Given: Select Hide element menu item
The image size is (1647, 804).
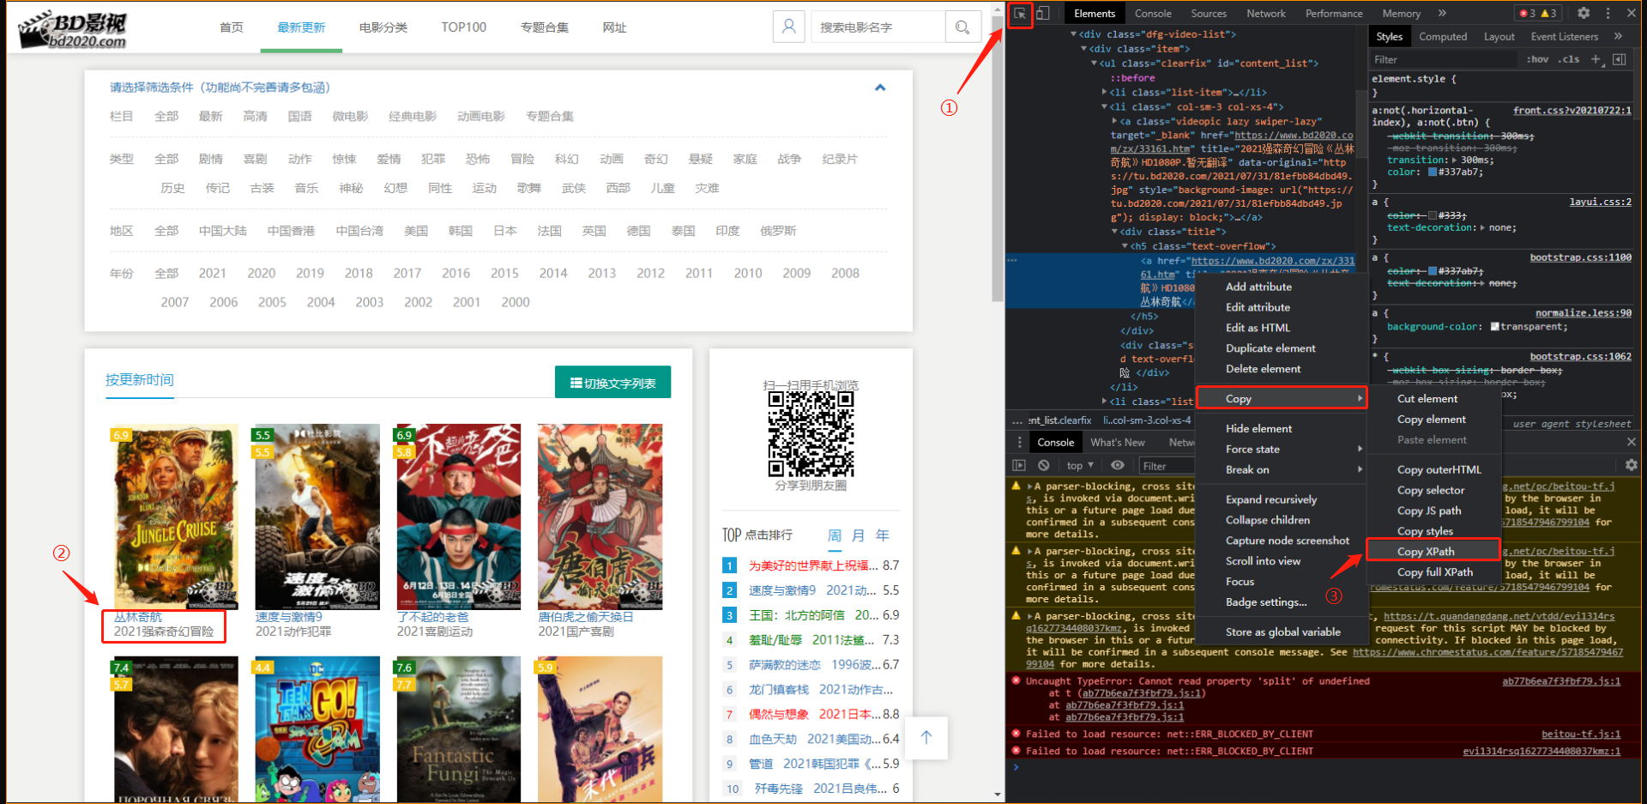Looking at the screenshot, I should 1282,428.
